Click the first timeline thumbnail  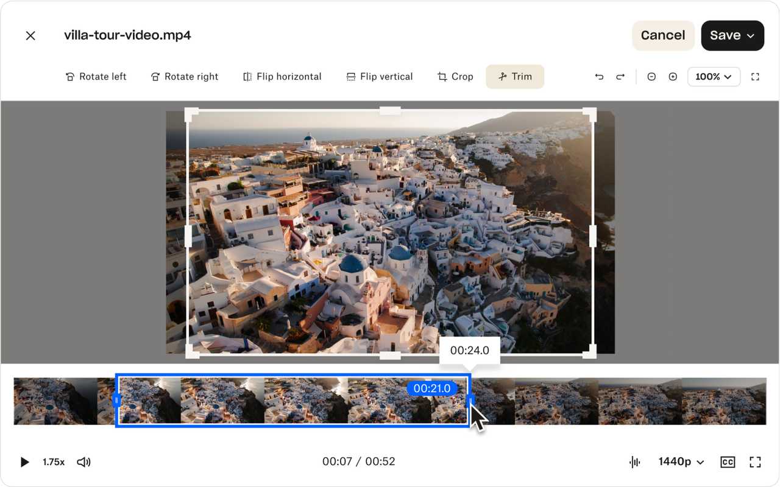coord(55,400)
